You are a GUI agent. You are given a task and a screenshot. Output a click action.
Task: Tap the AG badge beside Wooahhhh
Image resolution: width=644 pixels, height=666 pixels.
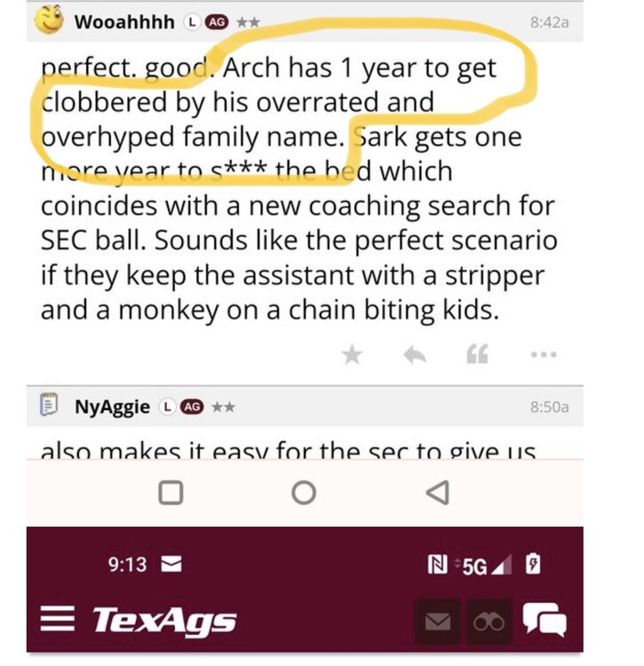[x=217, y=22]
